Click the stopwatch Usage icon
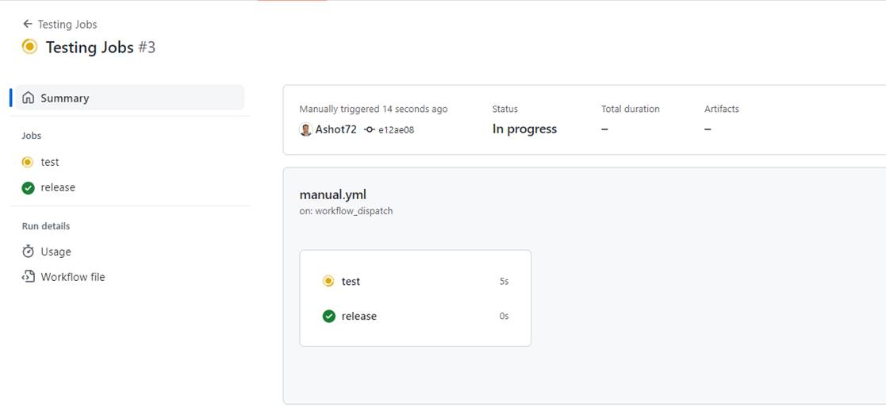Screen dimensions: 886x419 (x=28, y=252)
